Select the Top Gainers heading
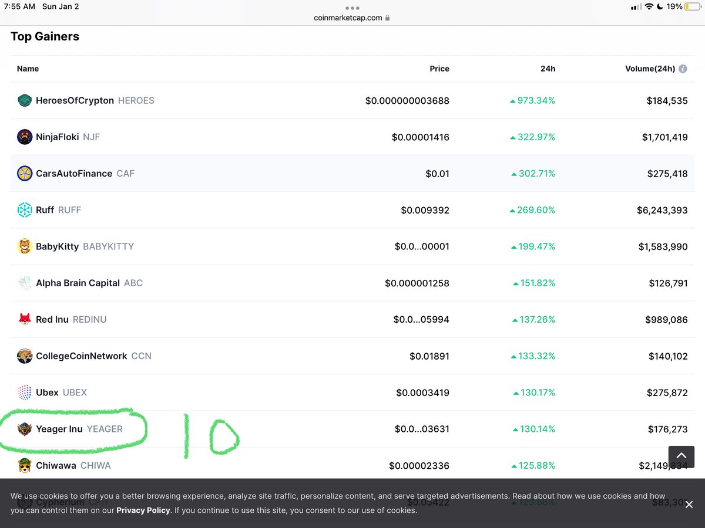The height and width of the screenshot is (528, 705). click(x=45, y=36)
